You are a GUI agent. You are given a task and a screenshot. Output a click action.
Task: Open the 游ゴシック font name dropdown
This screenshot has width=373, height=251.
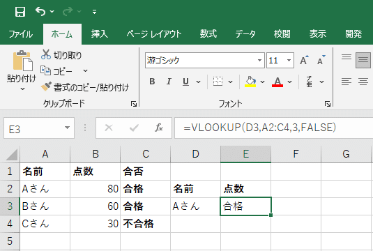(259, 61)
